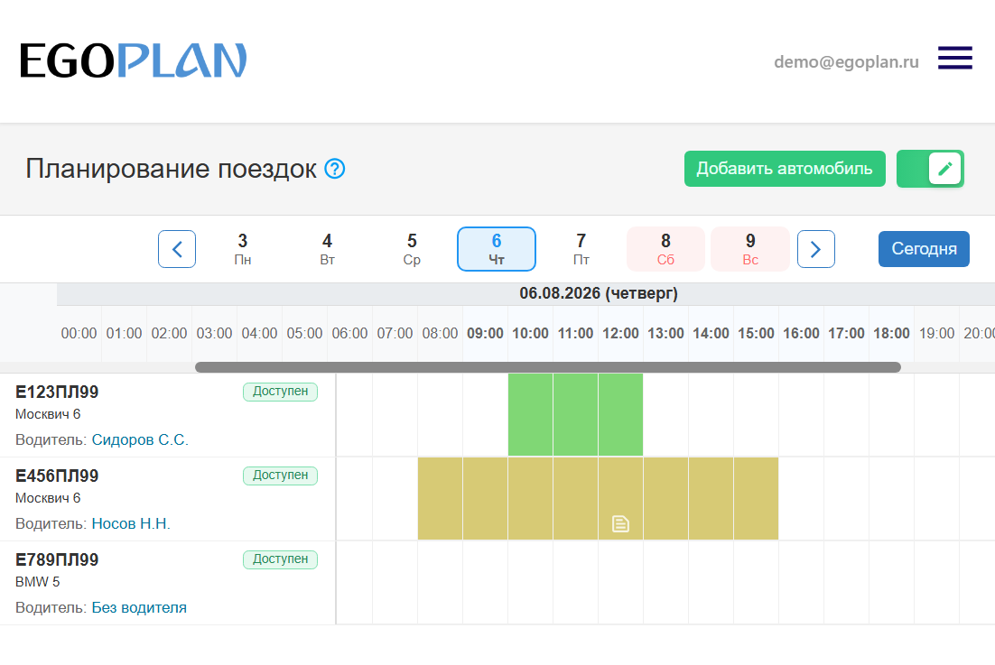Click license plate E456ПЛ99
Screen dimensions: 995x665
click(57, 476)
